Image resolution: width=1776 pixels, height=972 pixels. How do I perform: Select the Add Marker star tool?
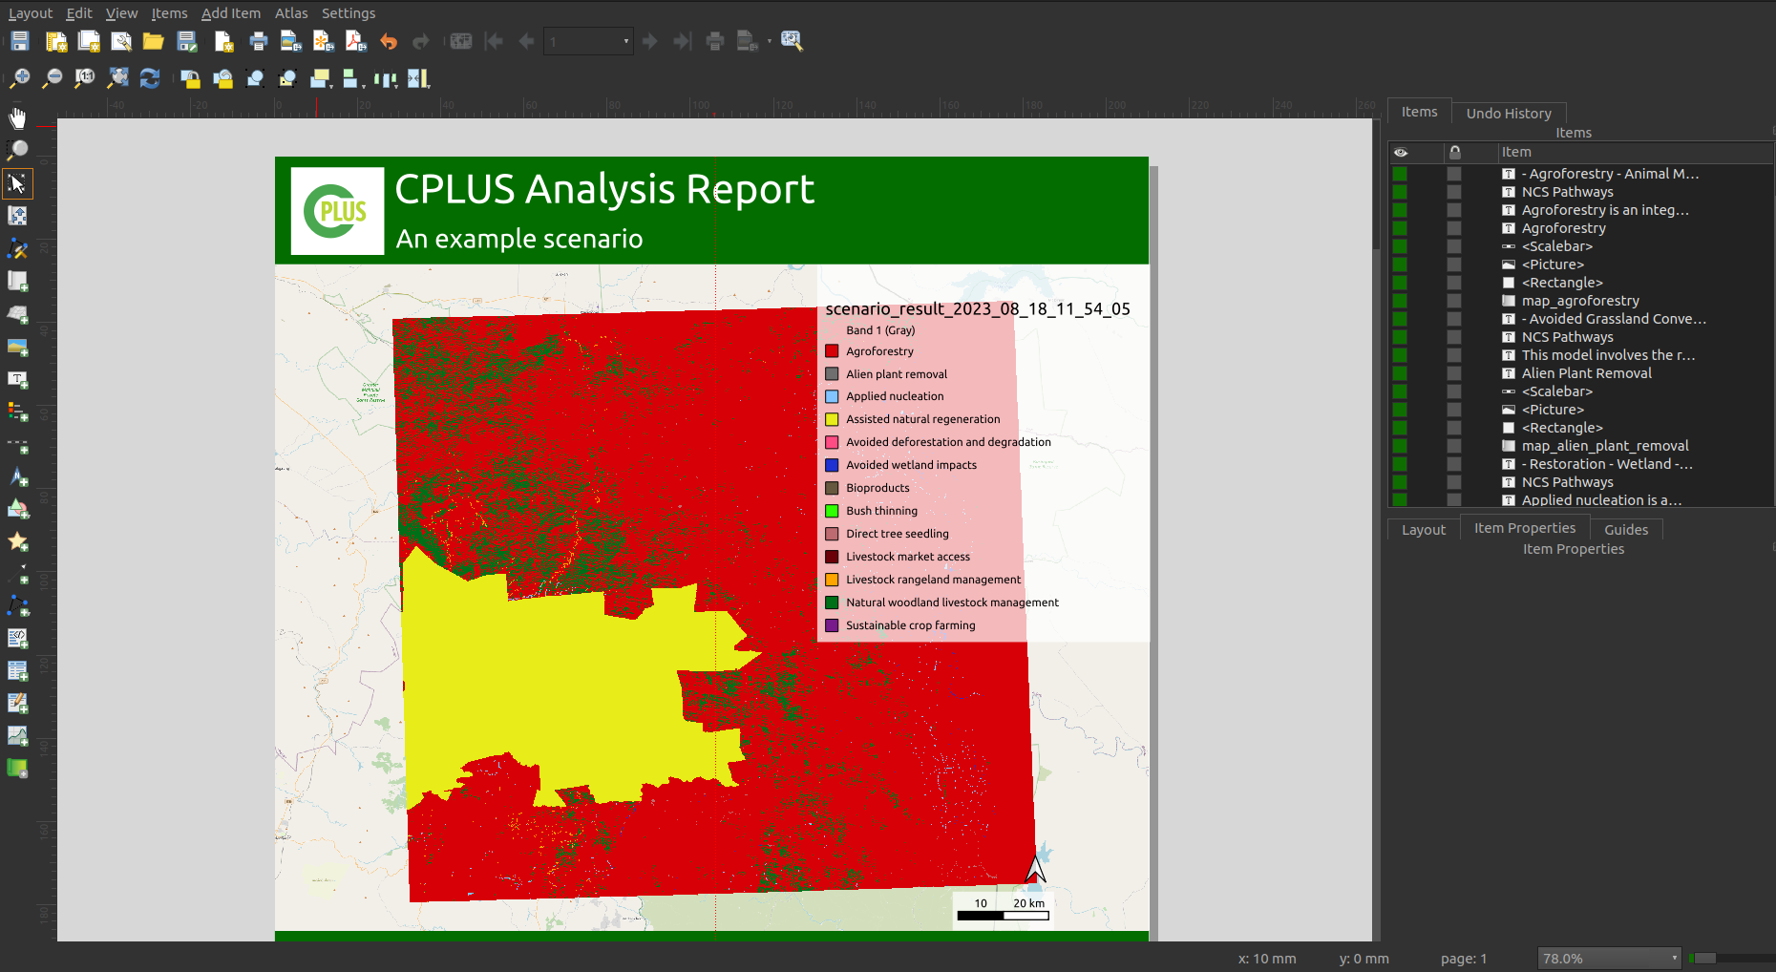click(x=17, y=541)
